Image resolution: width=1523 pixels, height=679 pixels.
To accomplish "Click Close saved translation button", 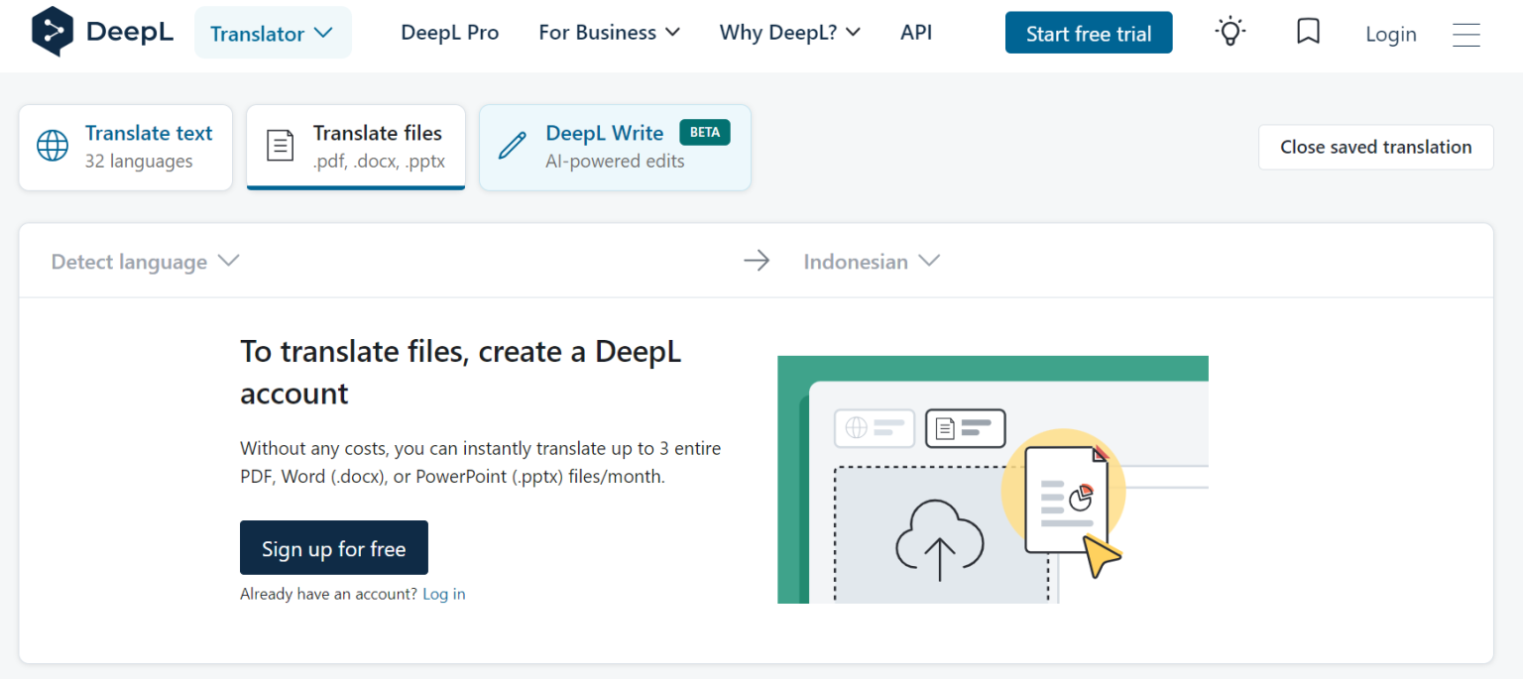I will pos(1375,147).
